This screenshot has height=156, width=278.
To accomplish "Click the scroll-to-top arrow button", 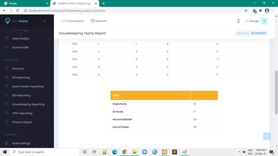I will click(x=267, y=136).
